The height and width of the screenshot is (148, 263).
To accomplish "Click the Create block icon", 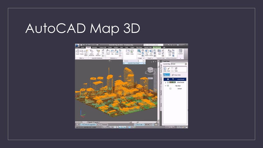I will coord(82,52).
